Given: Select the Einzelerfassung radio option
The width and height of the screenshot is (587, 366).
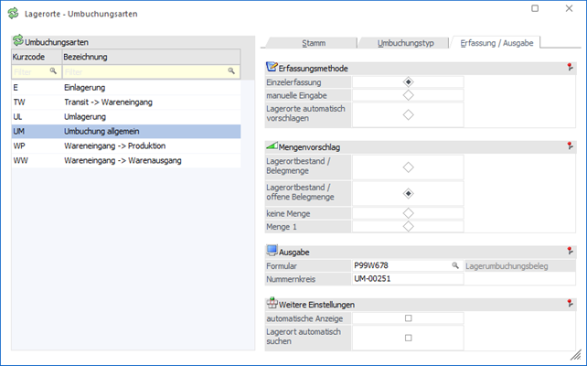Looking at the screenshot, I should point(408,82).
